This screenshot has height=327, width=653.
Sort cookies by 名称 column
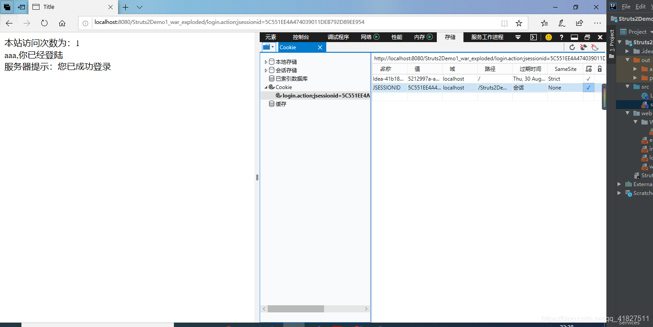pos(389,69)
